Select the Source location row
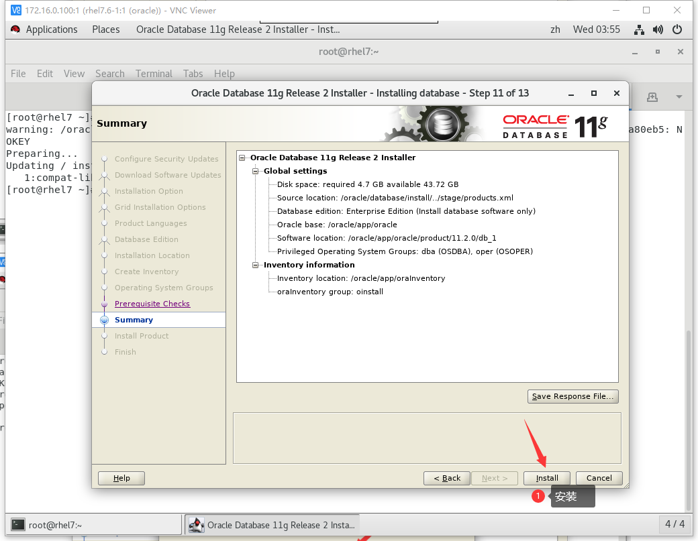698x541 pixels. tap(395, 198)
